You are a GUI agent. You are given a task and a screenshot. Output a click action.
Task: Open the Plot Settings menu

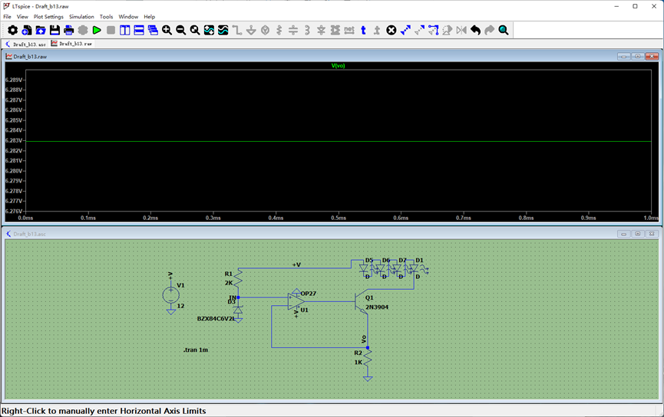(48, 17)
